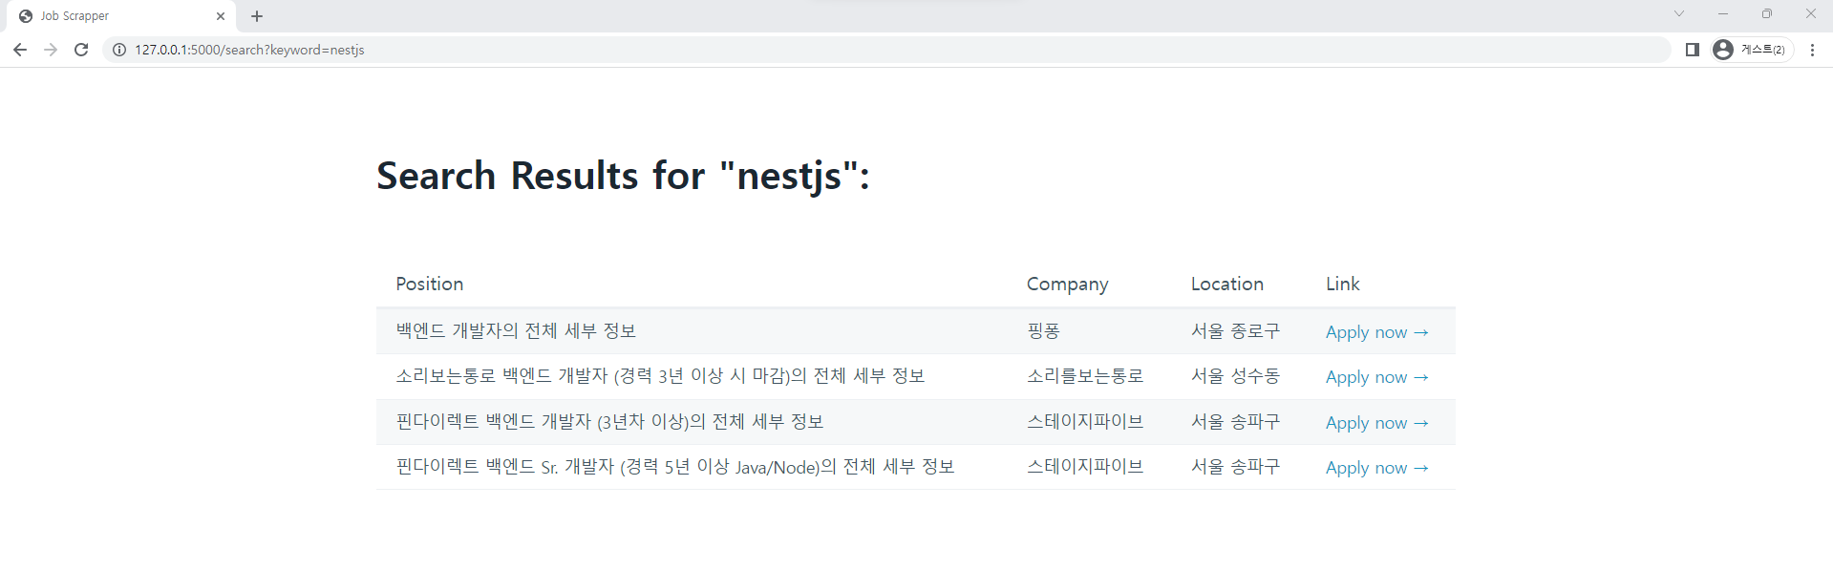Click the 'Search Results for "nestjs"' heading
This screenshot has width=1833, height=570.
623,176
